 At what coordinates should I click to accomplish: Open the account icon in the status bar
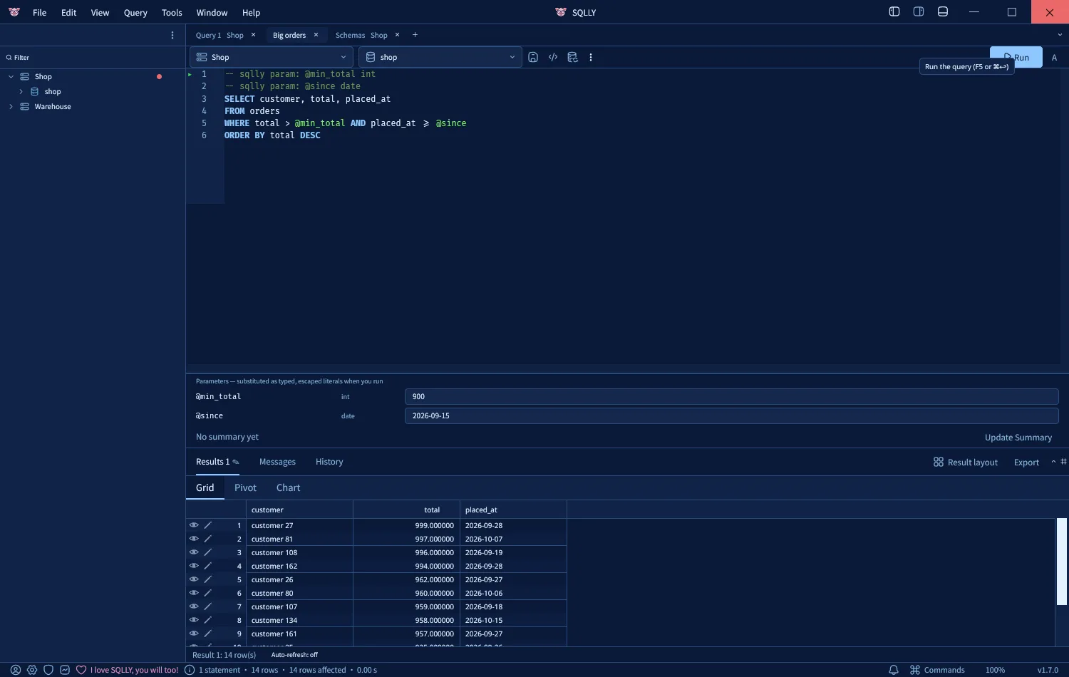16,670
